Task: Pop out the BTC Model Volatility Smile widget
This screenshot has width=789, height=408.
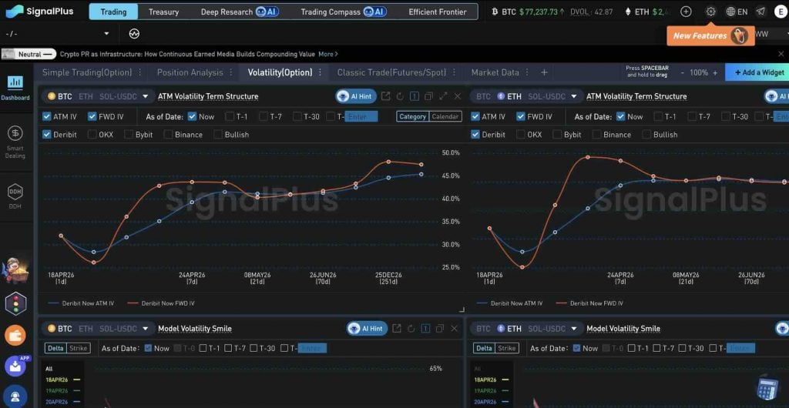Action: pos(397,329)
